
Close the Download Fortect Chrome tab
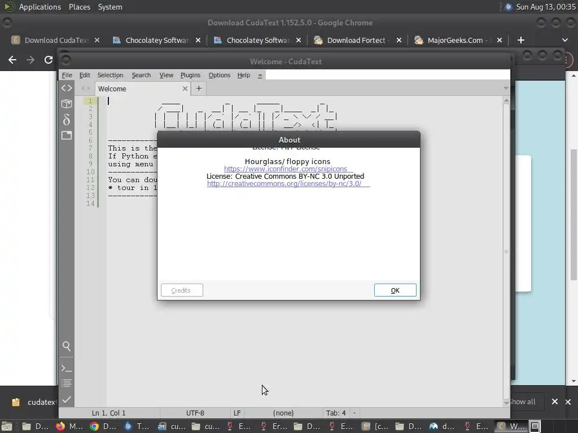point(399,40)
